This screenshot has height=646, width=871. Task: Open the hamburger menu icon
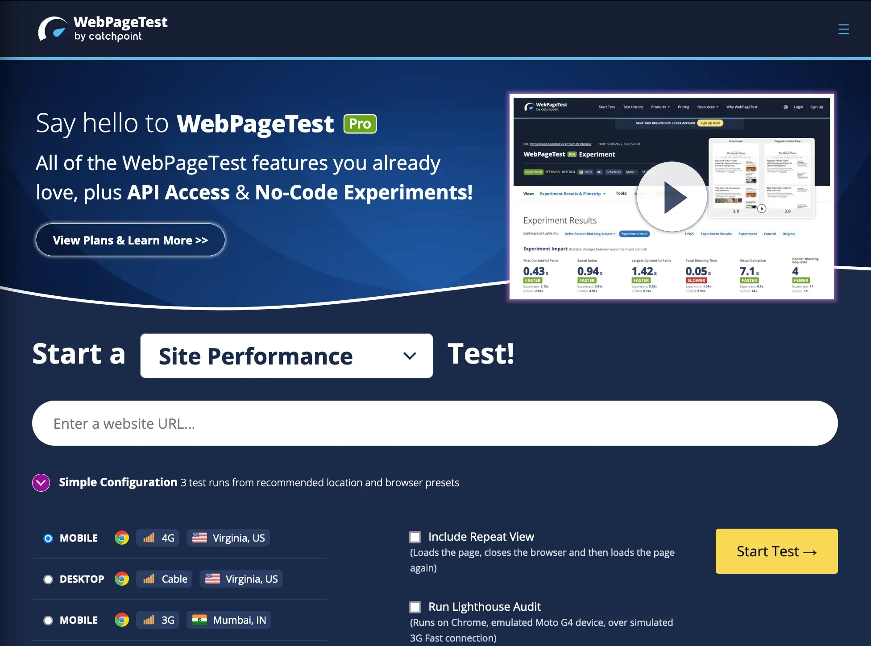pyautogui.click(x=843, y=29)
